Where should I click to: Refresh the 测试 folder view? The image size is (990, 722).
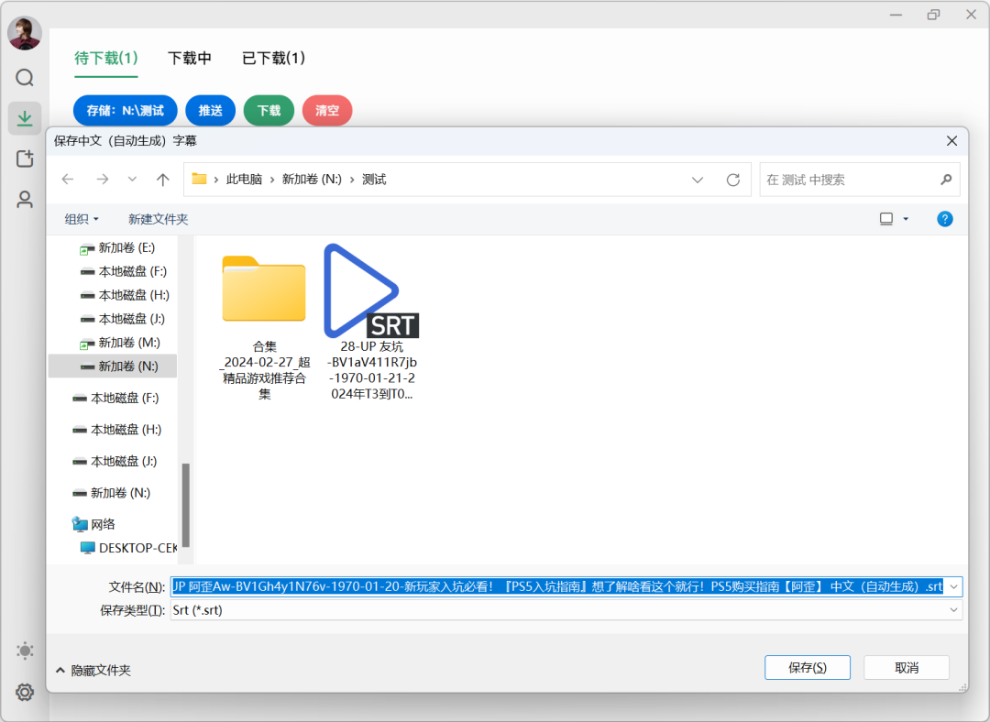pos(733,180)
